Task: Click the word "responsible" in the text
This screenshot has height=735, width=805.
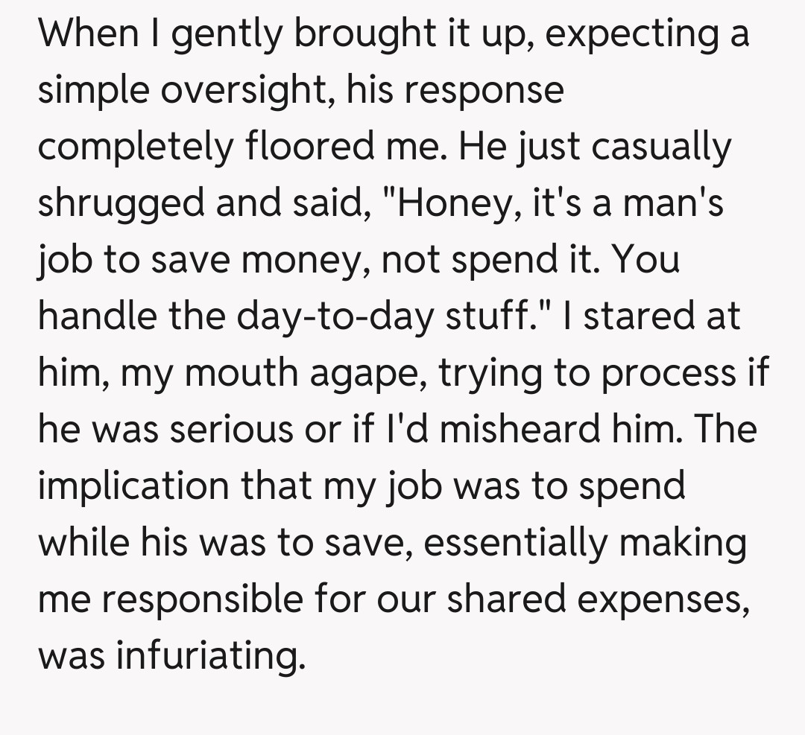Action: 203,600
